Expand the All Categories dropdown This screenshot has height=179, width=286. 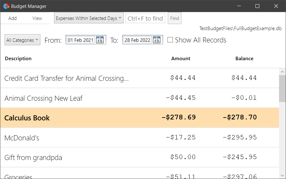22,40
